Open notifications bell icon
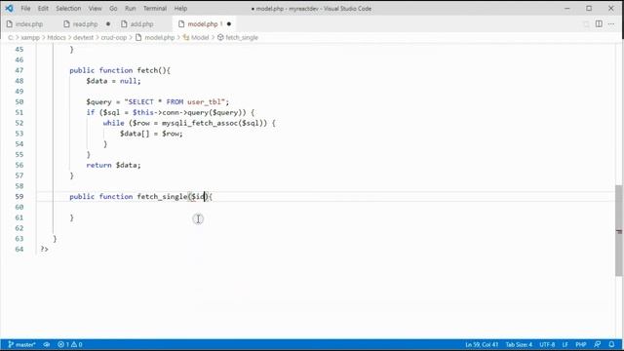Screen dimensions: 624x351 611,344
